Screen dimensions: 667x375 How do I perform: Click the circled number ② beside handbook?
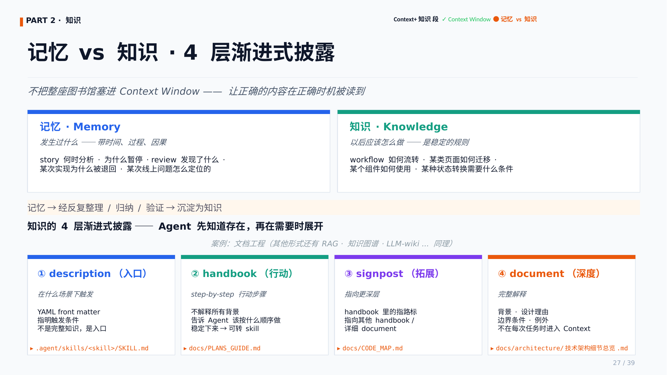(195, 274)
